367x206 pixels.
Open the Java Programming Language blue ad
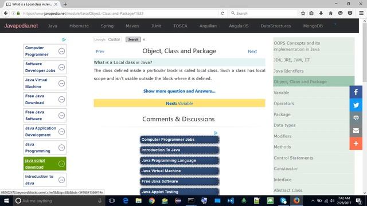click(179, 160)
